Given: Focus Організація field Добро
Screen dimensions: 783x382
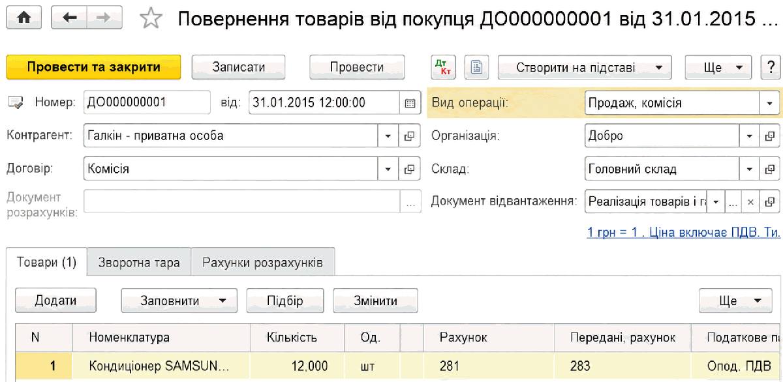Looking at the screenshot, I should (662, 136).
